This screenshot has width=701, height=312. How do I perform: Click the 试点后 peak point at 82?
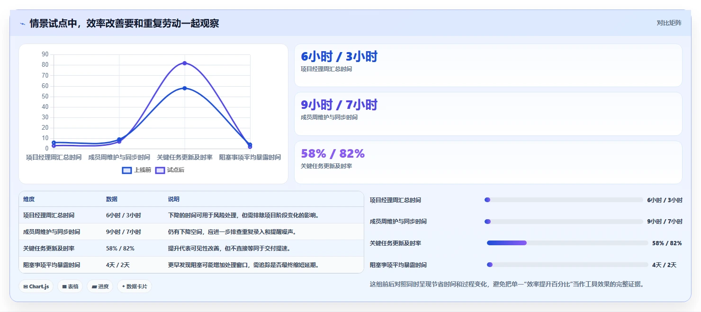coord(185,63)
